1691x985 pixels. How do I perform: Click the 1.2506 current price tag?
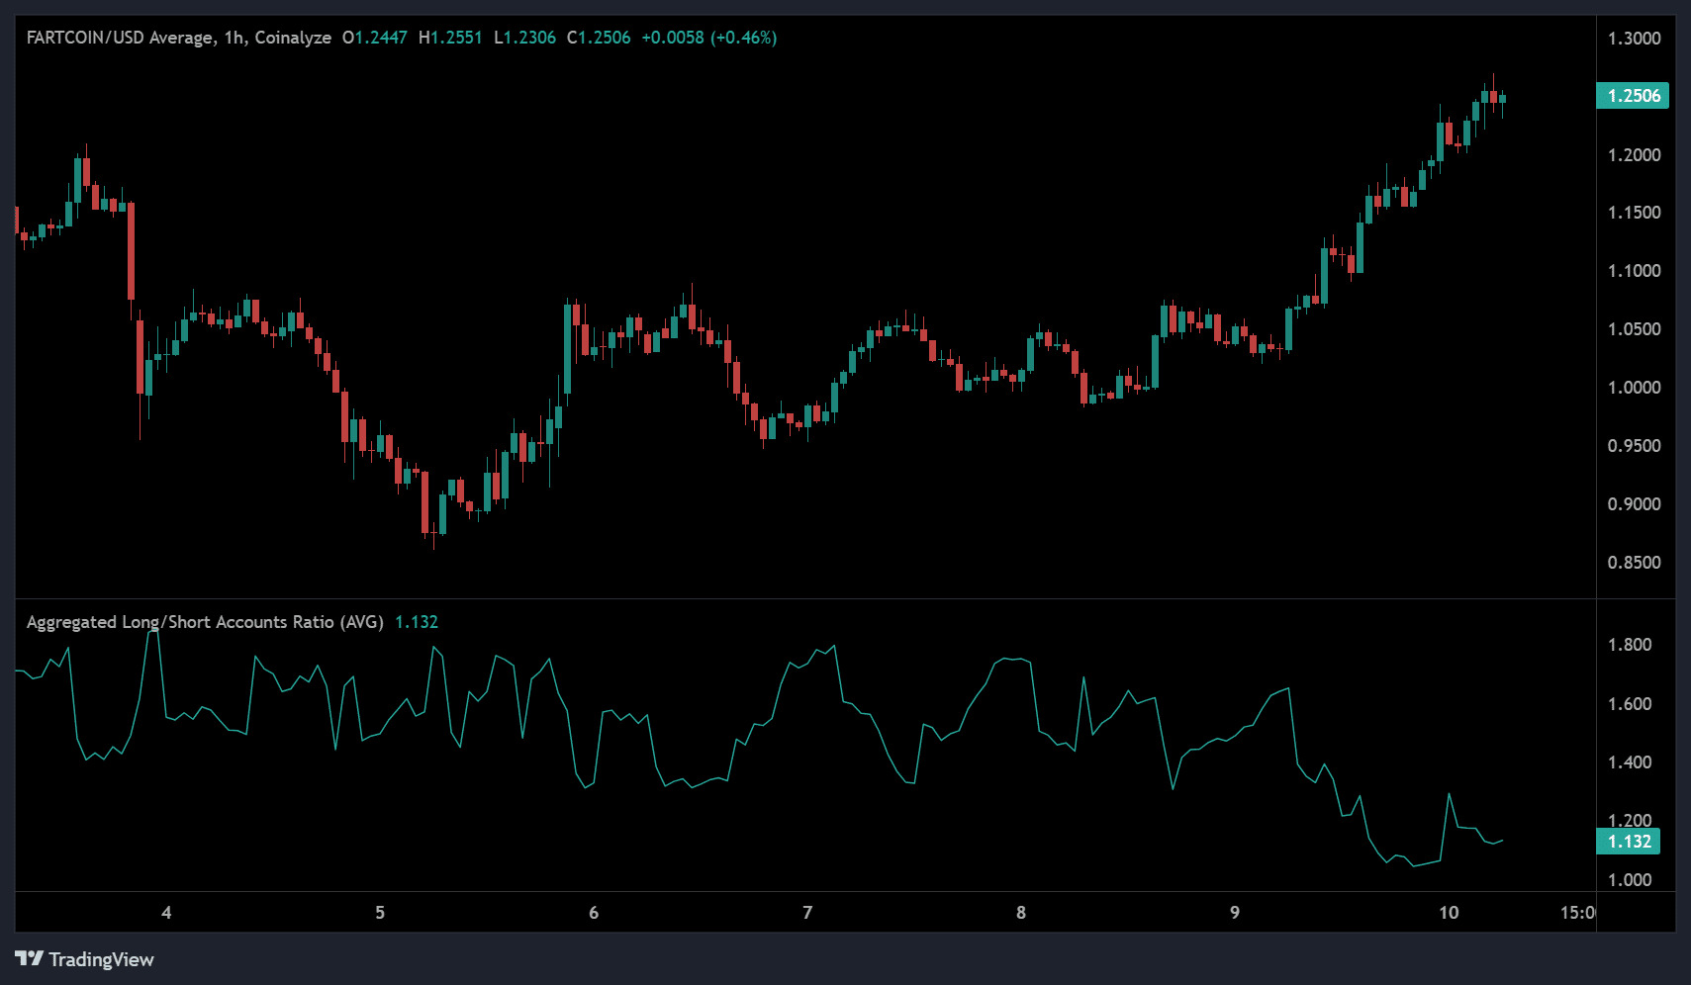point(1633,96)
